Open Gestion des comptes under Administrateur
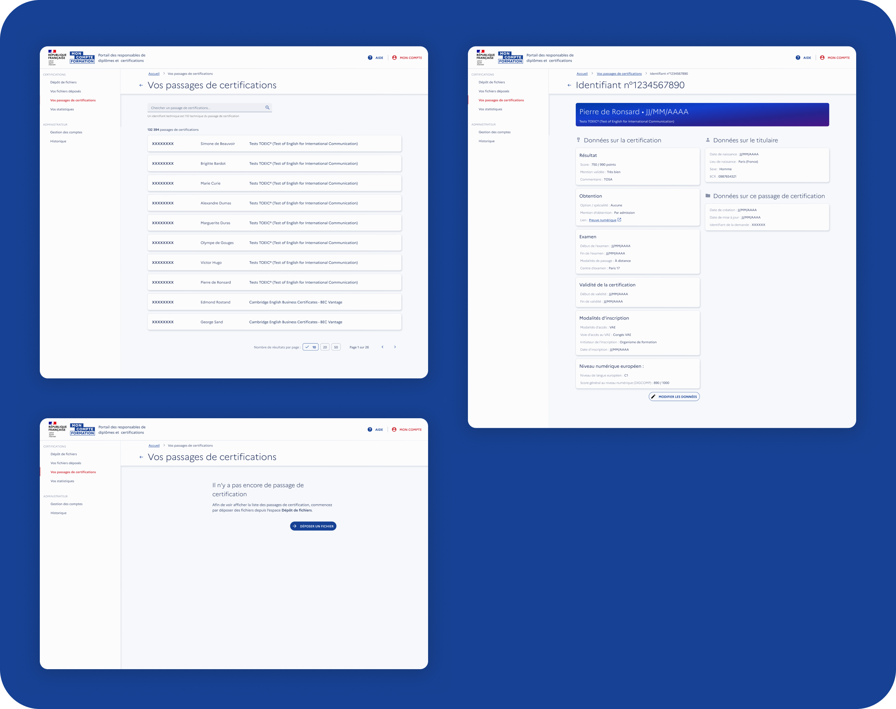Image resolution: width=896 pixels, height=709 pixels. click(x=66, y=132)
